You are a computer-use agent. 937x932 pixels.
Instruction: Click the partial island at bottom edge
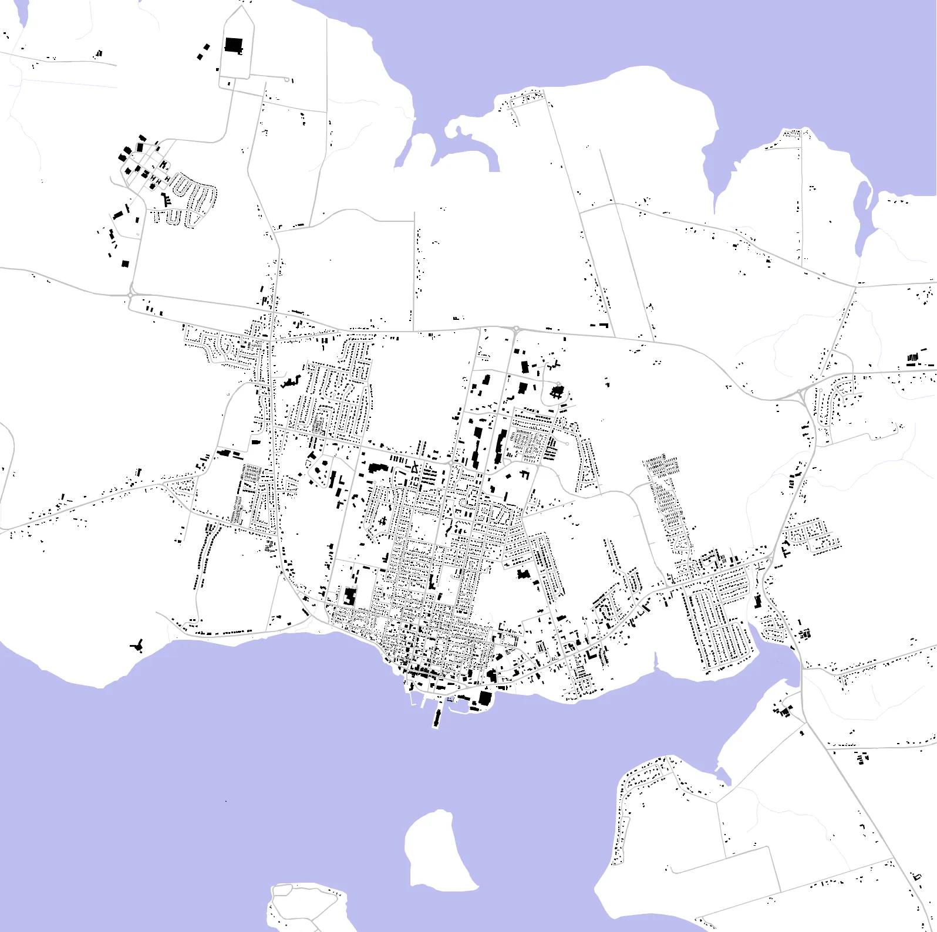306,907
